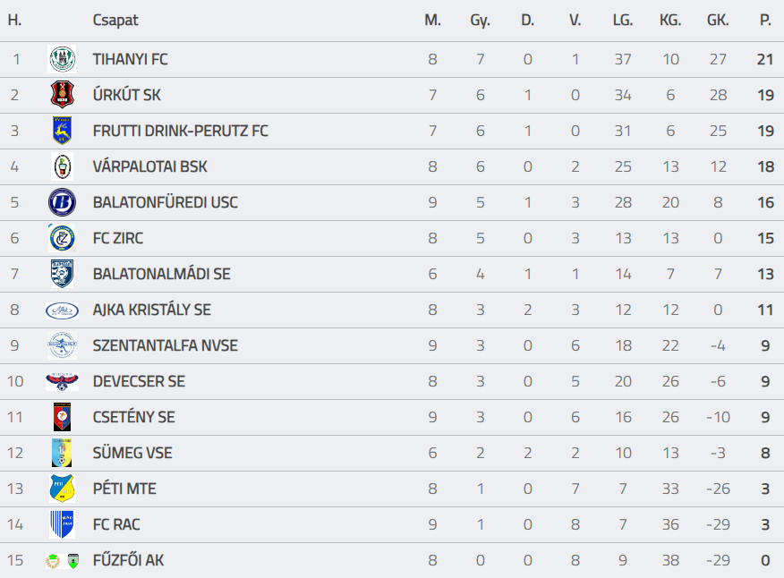Screen dimensions: 784x578
Task: Select the Sümeg VSE team name
Action: pos(132,454)
